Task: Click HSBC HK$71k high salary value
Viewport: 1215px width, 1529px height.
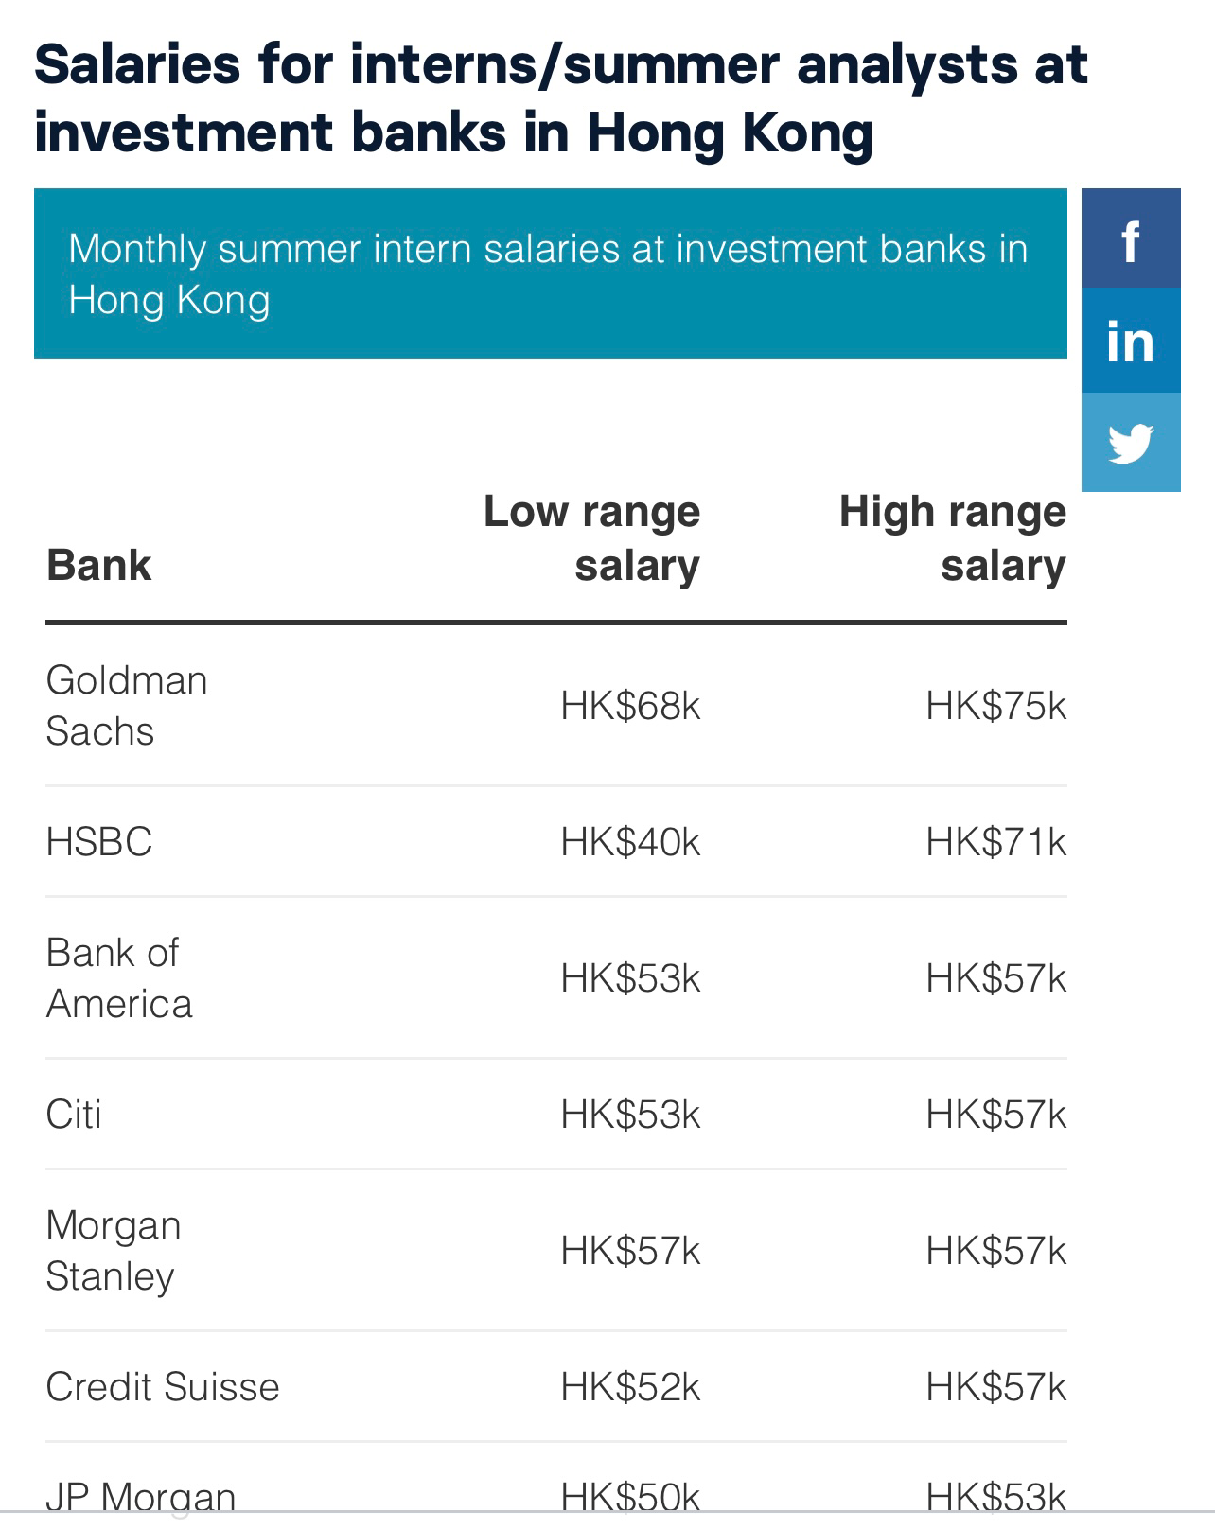Action: [x=996, y=842]
